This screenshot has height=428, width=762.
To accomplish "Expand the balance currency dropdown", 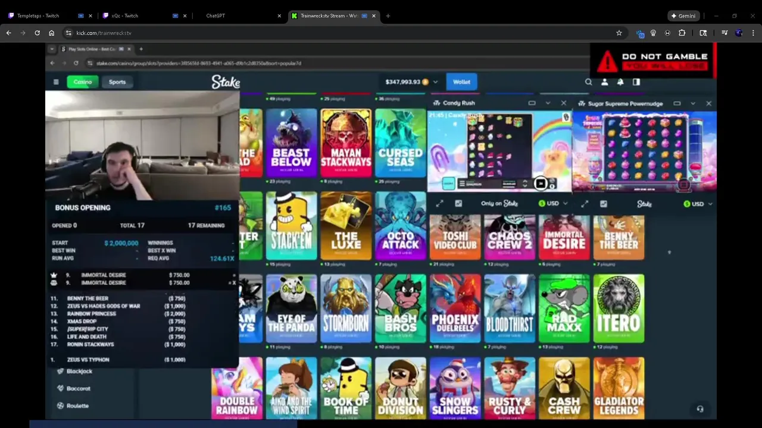I will (x=435, y=82).
